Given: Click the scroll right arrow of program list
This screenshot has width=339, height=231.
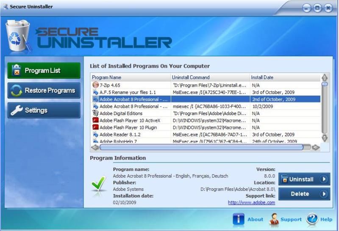Looking at the screenshot, I should pos(316,148).
